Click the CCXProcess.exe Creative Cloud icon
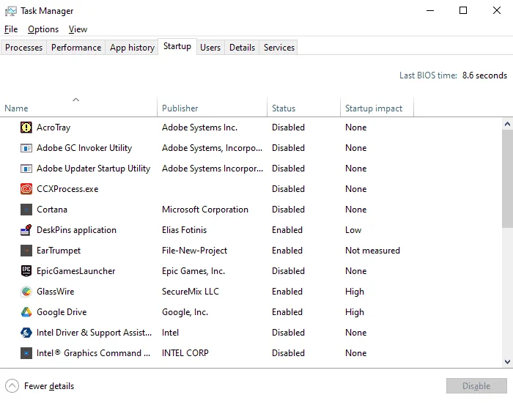 click(x=26, y=189)
